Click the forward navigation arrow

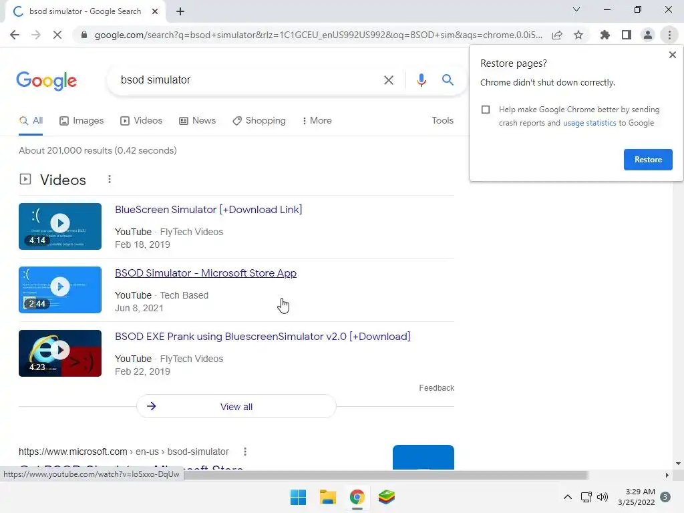click(x=36, y=35)
